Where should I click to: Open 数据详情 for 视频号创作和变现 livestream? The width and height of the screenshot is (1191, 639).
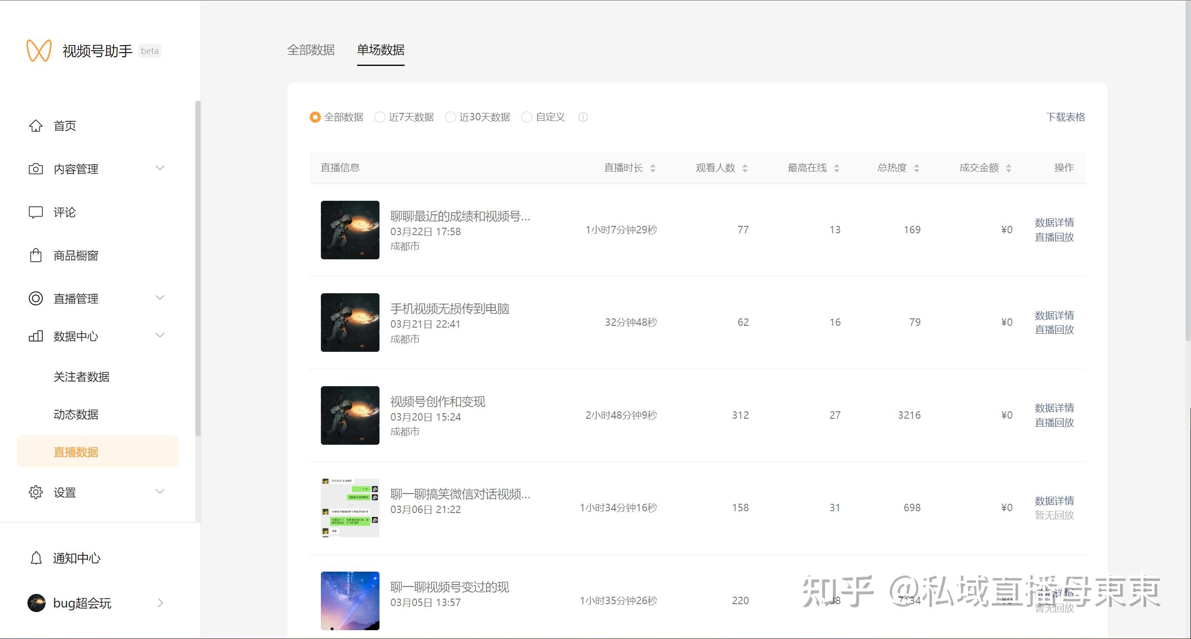[1054, 408]
